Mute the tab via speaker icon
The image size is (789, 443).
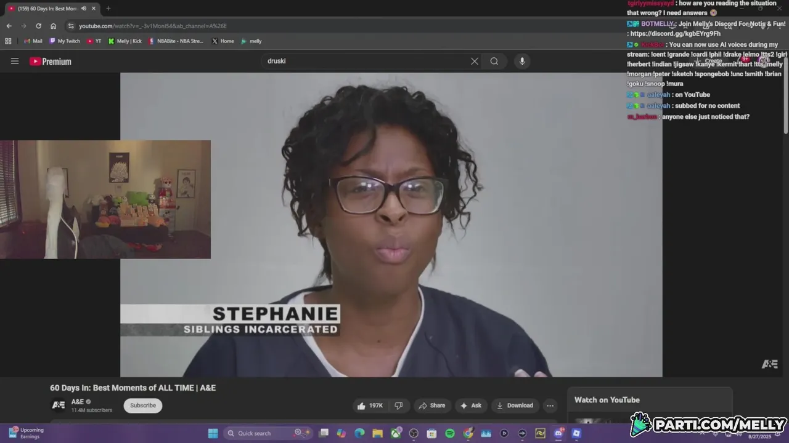coord(84,9)
